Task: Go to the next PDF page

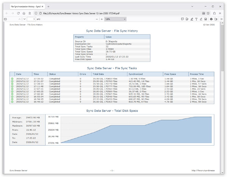Action: tap(25, 19)
